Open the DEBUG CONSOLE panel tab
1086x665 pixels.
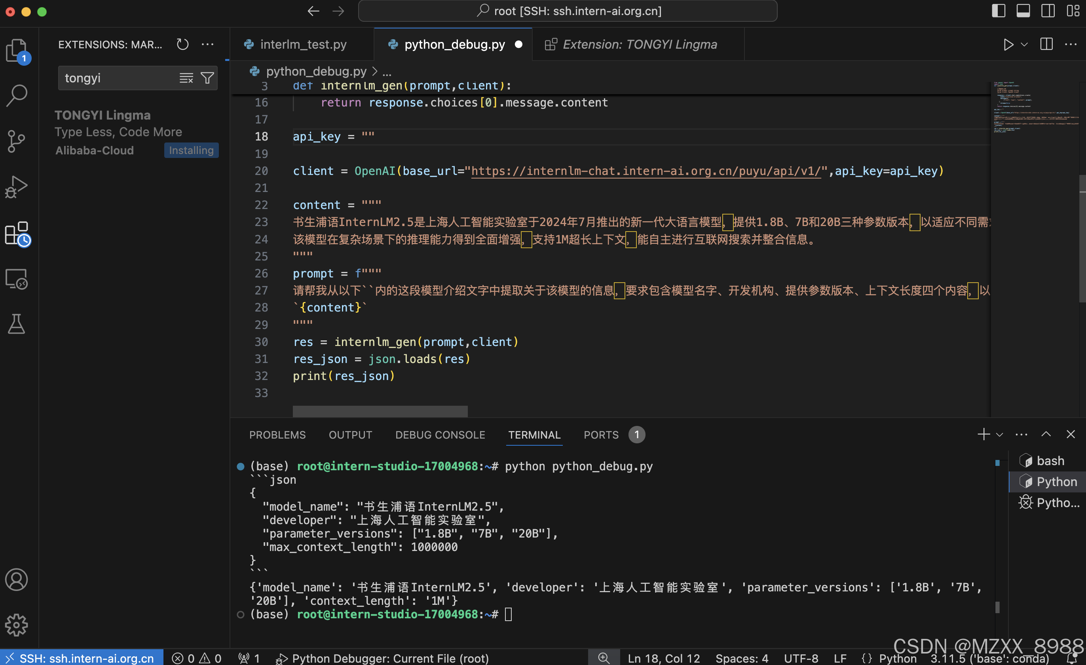pyautogui.click(x=440, y=435)
